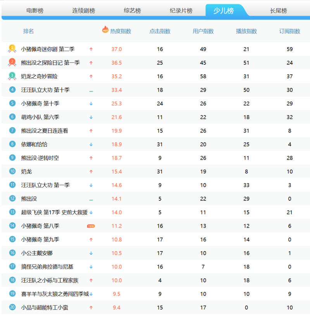Click the rank 4 number badge
The image size is (310, 315).
tap(12, 90)
